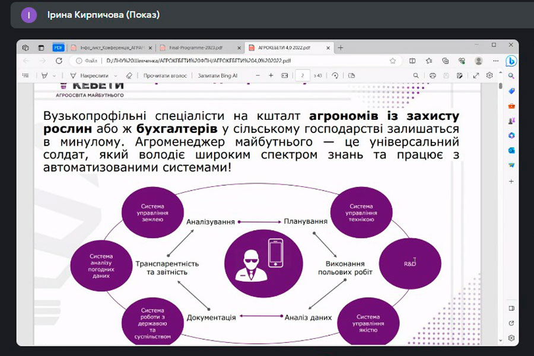This screenshot has width=534, height=356.
Task: Click the PDF vertical scrollbar thumb
Action: pyautogui.click(x=500, y=86)
